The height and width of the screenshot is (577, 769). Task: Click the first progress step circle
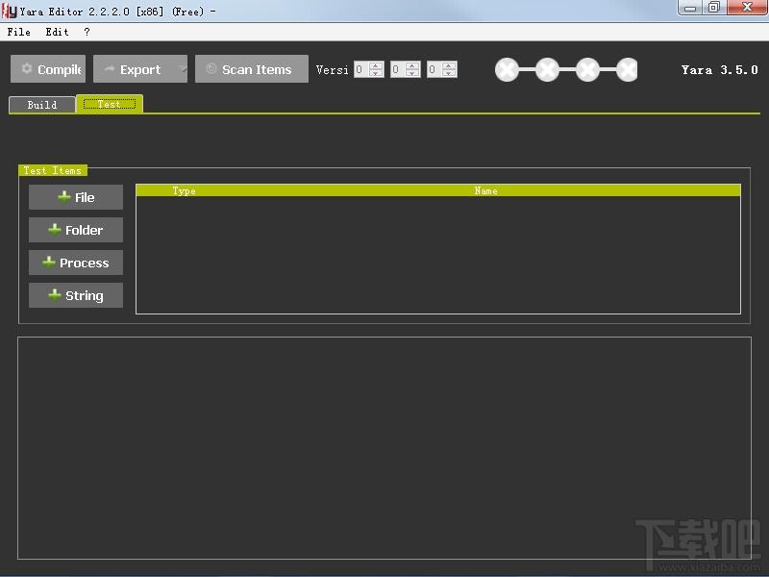[x=508, y=69]
